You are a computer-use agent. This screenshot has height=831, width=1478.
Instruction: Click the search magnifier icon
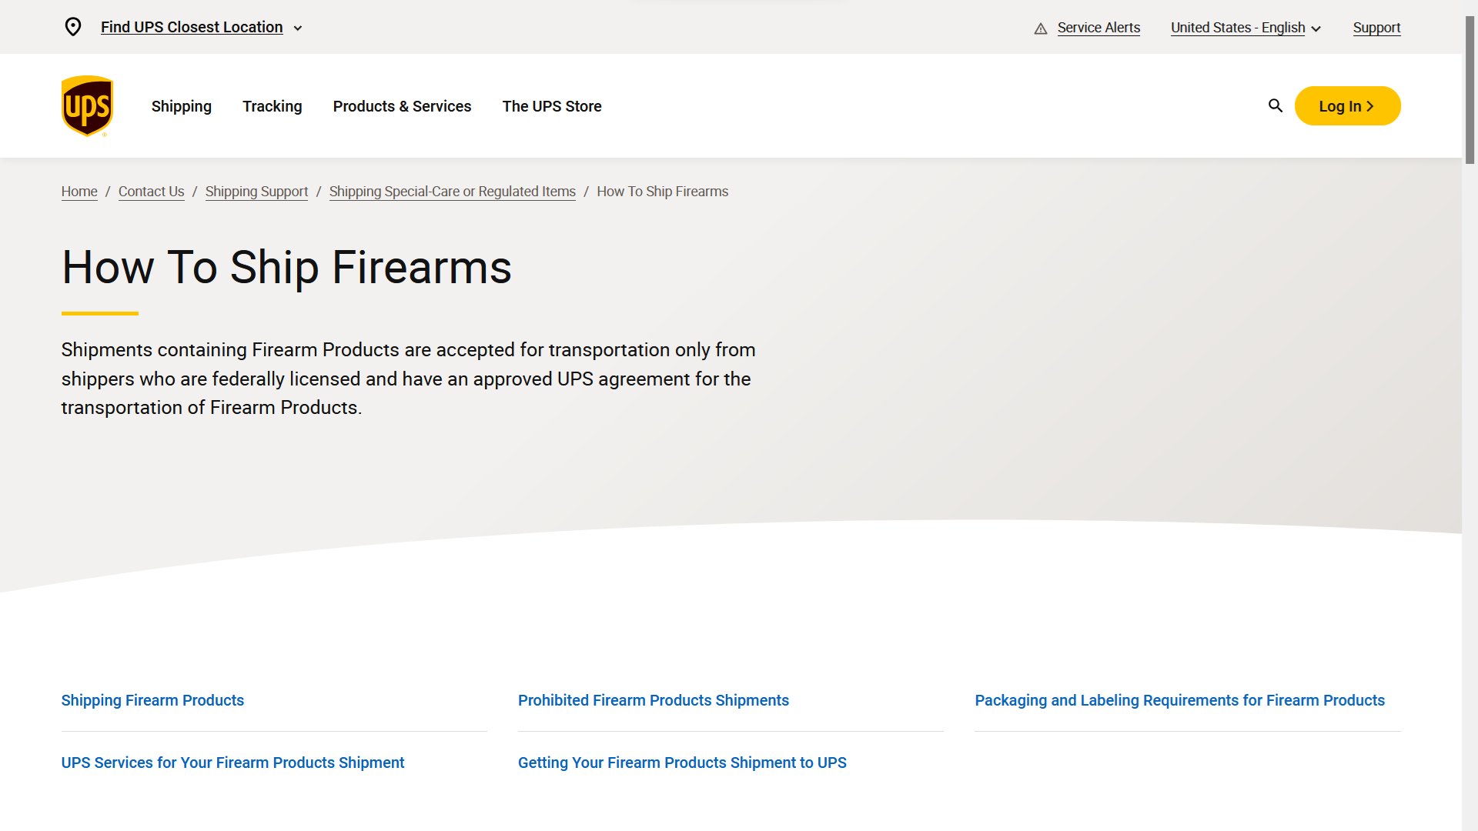coord(1276,106)
